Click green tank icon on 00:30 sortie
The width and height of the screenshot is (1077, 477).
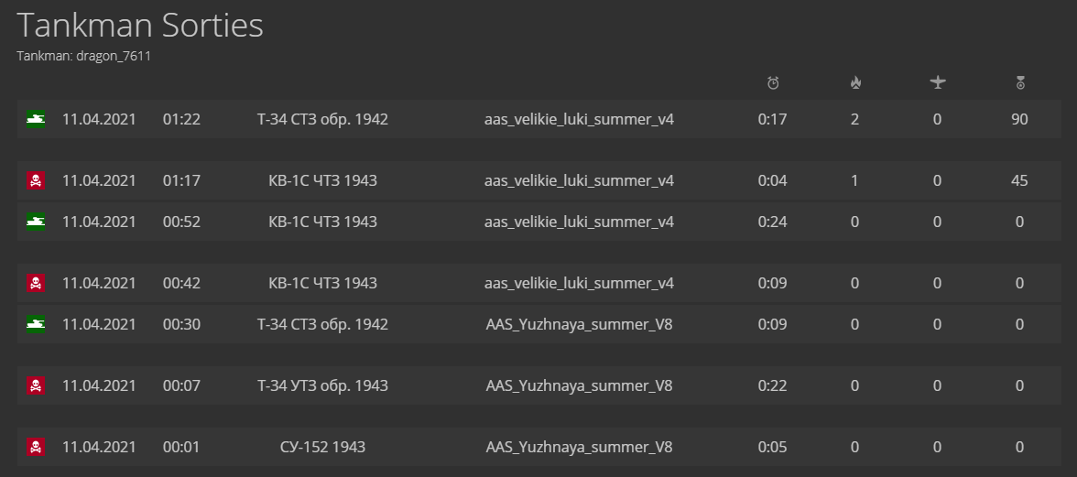pyautogui.click(x=36, y=324)
